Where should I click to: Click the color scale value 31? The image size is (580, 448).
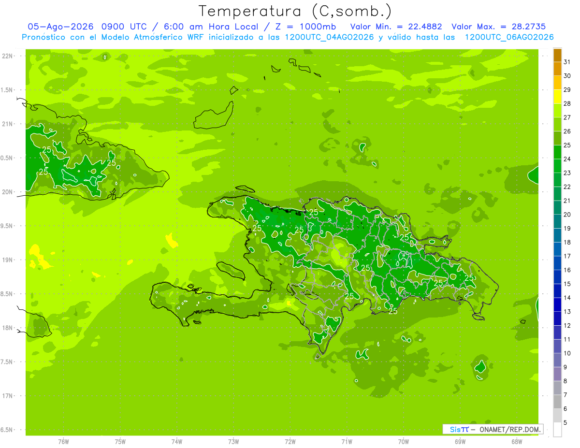pyautogui.click(x=567, y=62)
